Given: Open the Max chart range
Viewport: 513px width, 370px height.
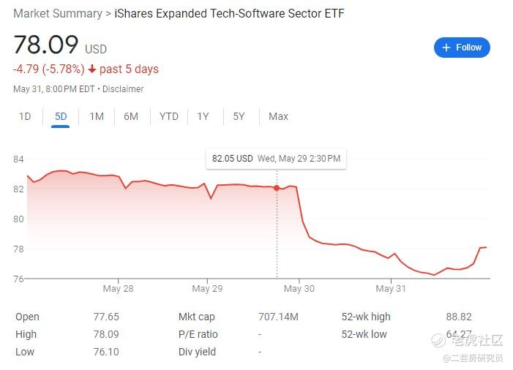Looking at the screenshot, I should (x=278, y=116).
